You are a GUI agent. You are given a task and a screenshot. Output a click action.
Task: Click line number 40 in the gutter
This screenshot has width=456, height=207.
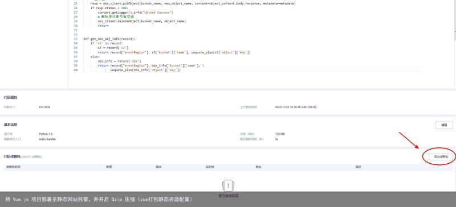click(76, 70)
